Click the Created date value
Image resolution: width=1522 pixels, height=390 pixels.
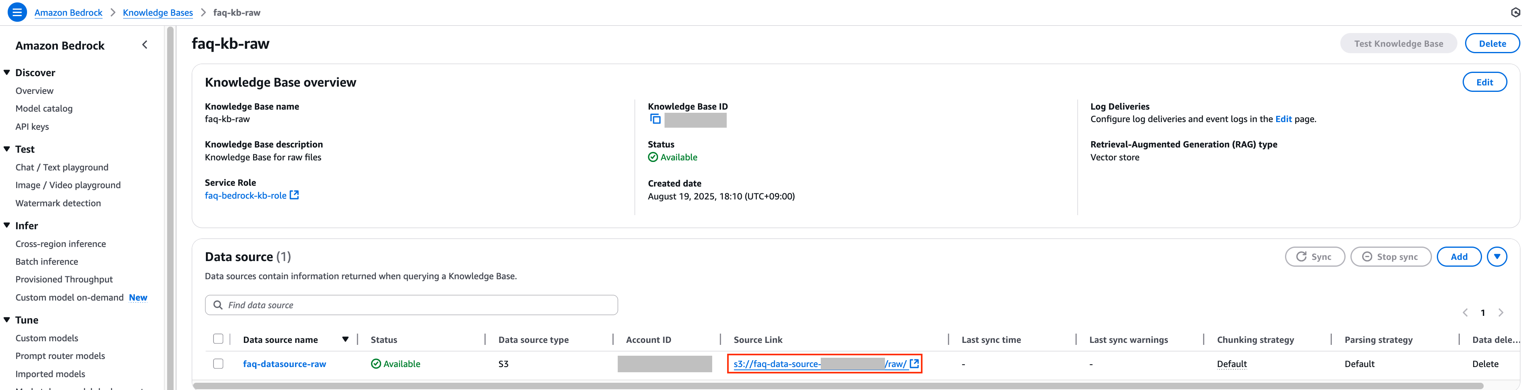(721, 197)
